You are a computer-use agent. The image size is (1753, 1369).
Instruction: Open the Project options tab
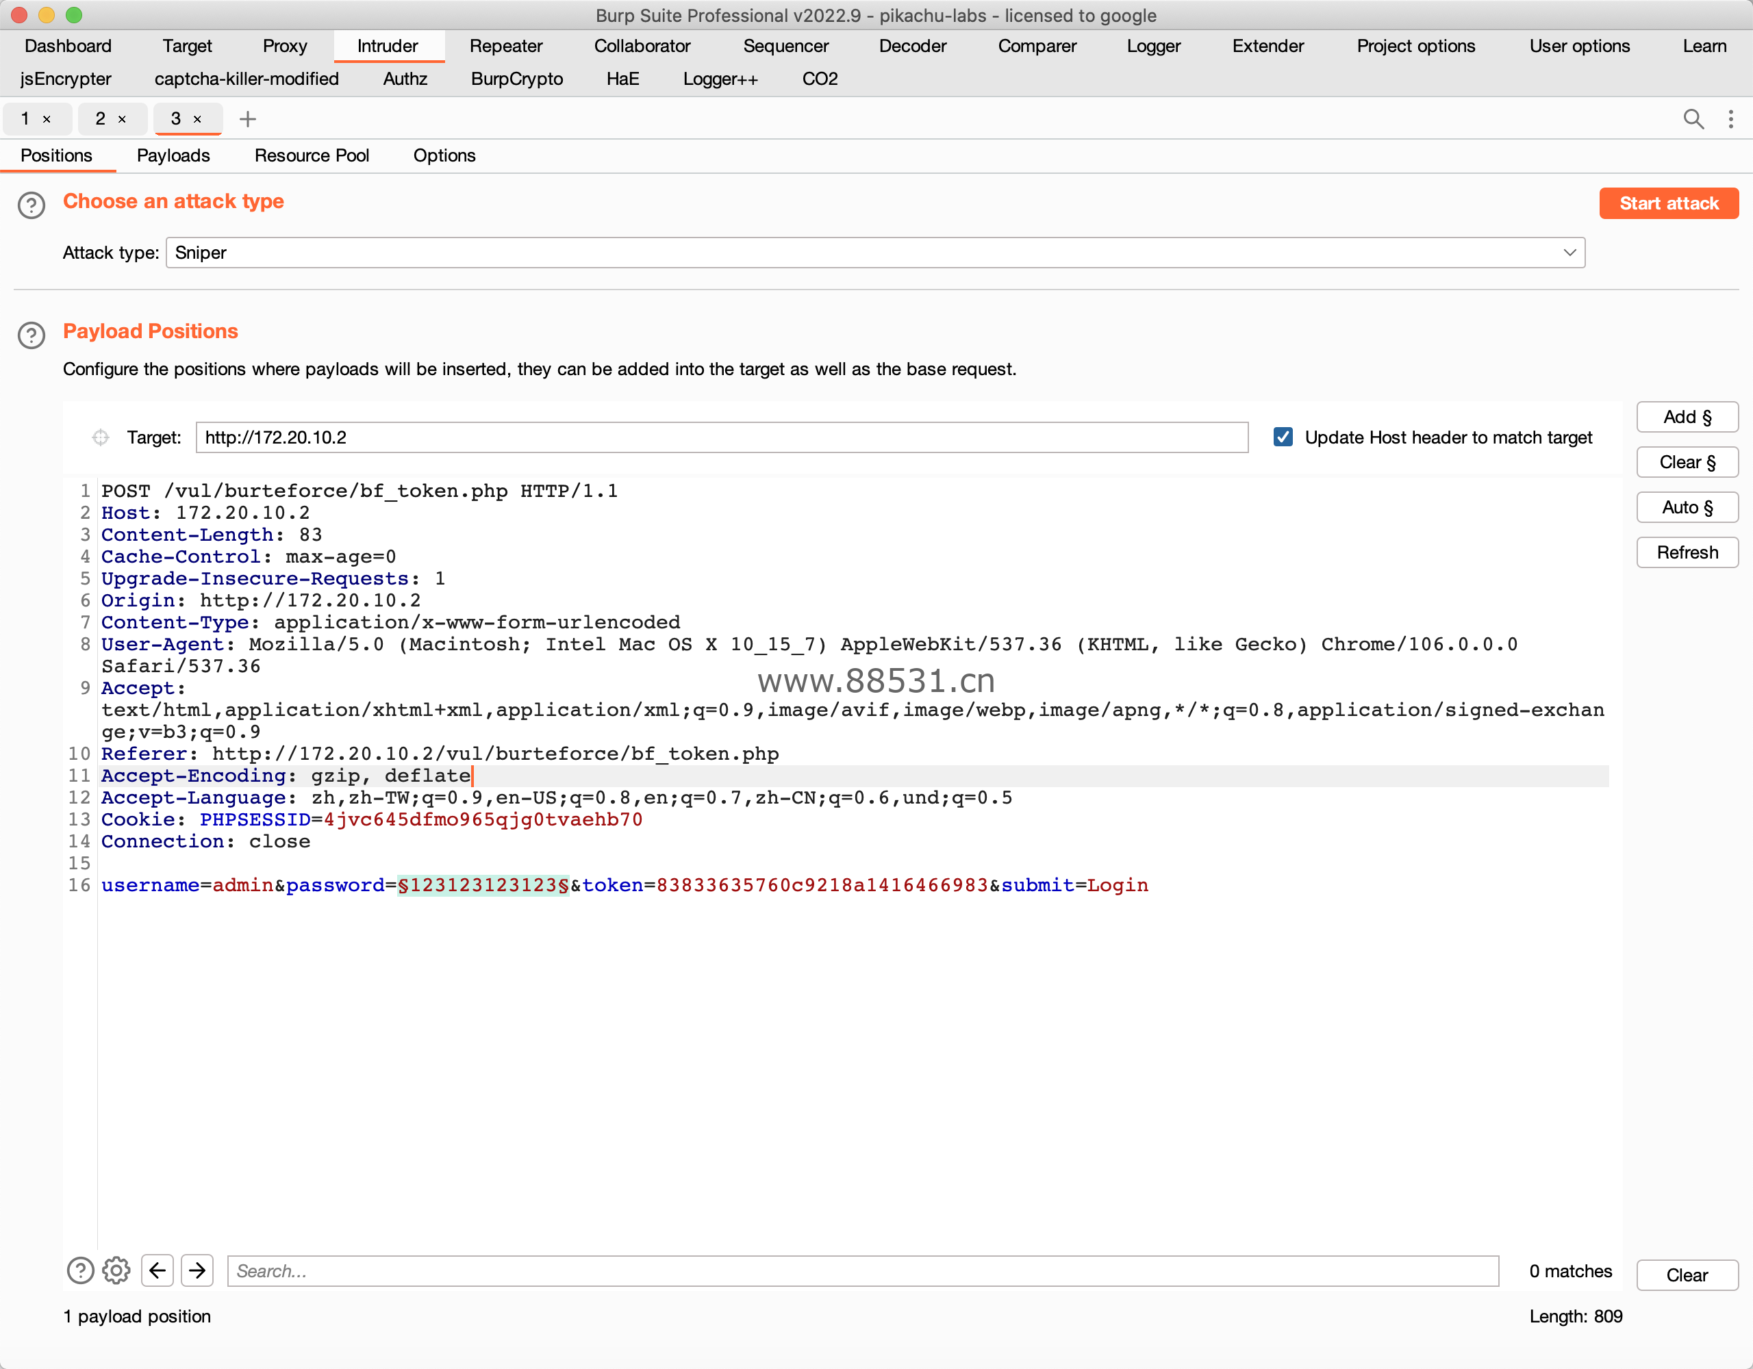[1416, 46]
